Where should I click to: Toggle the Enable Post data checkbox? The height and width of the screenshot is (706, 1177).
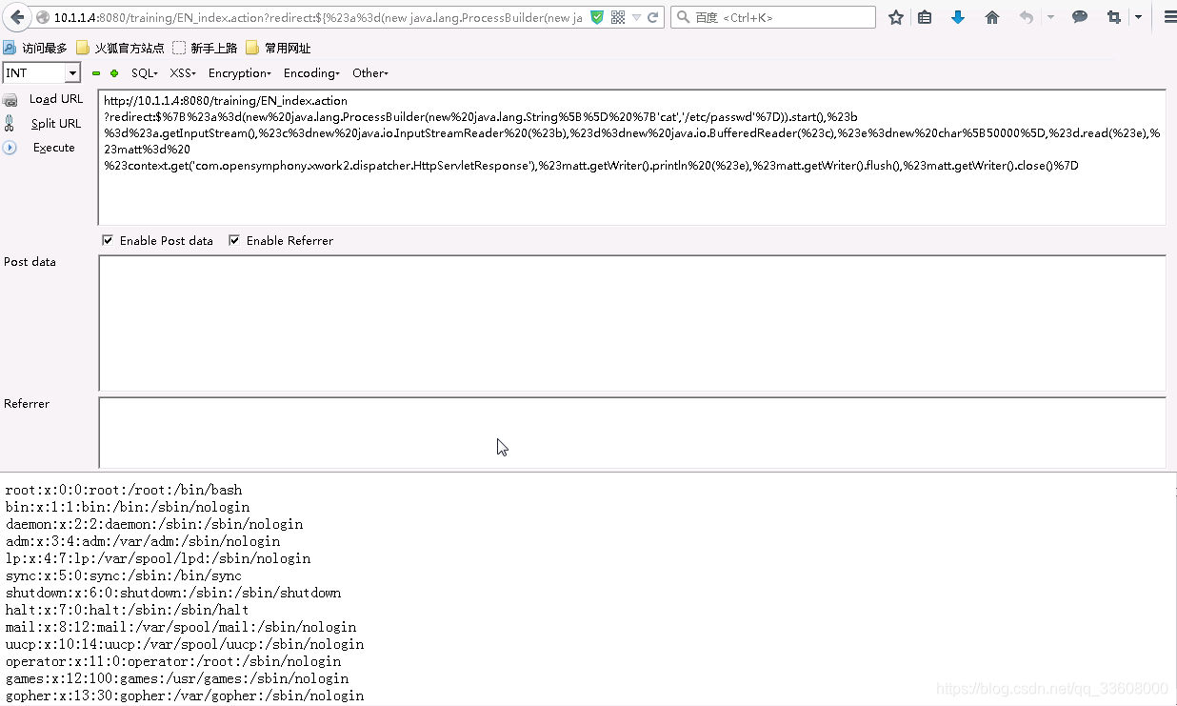(108, 241)
